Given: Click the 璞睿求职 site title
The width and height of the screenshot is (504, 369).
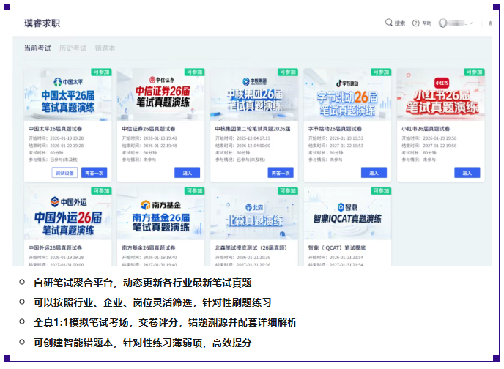Looking at the screenshot, I should point(42,23).
